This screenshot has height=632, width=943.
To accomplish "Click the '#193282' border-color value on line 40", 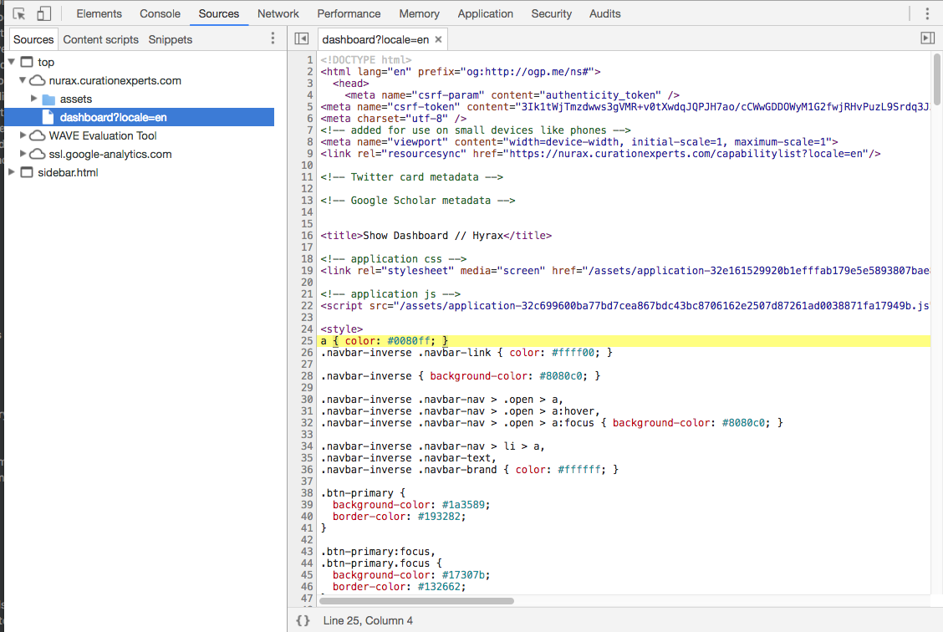I will click(x=439, y=517).
